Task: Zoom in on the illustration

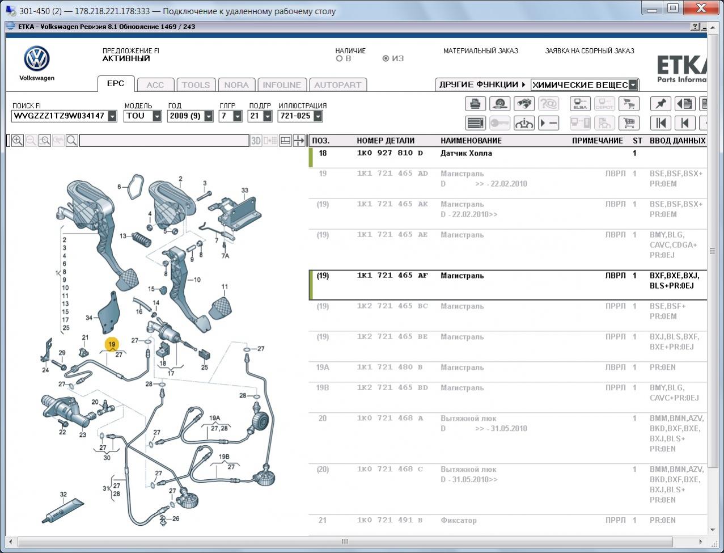Action: pos(18,141)
